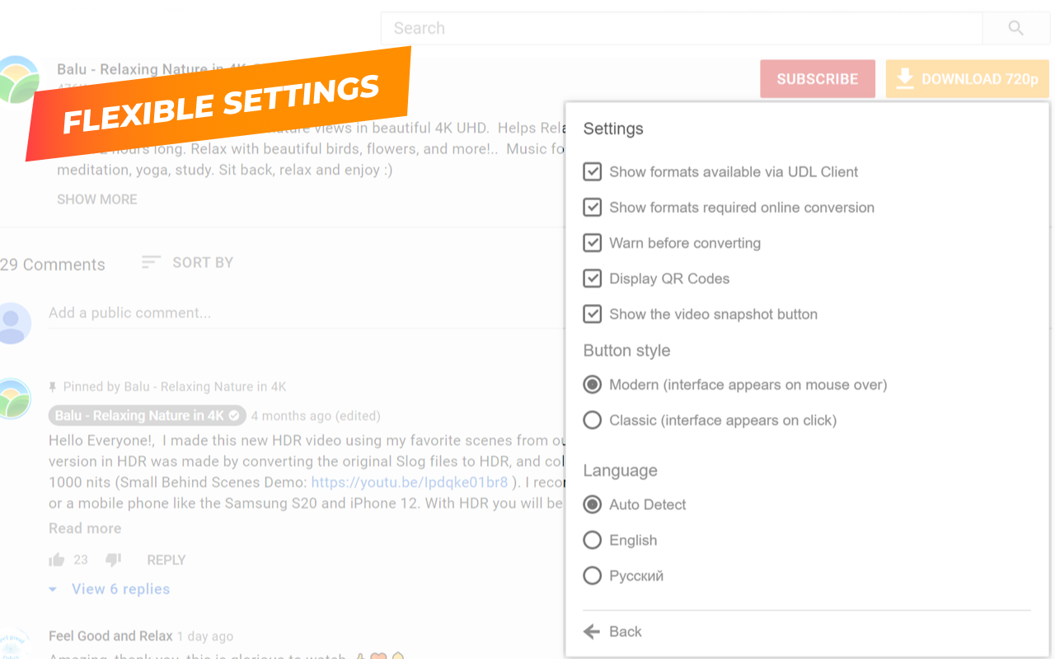
Task: Click the Back arrow in Settings panel
Action: (592, 632)
